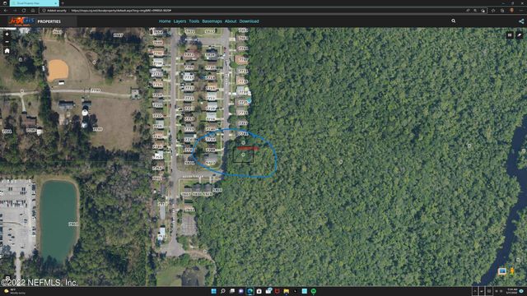527x296 pixels.
Task: Open the property search magnifier
Action: (x=454, y=21)
